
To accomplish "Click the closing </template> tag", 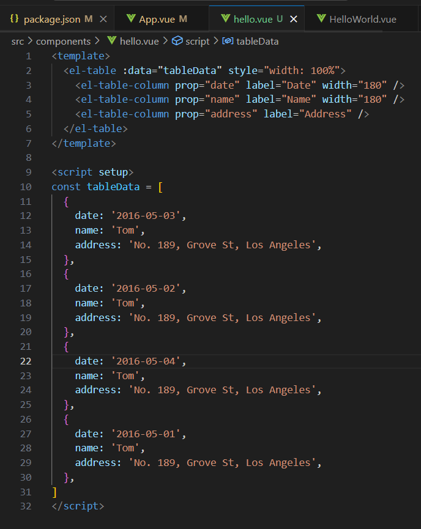I will tap(84, 143).
